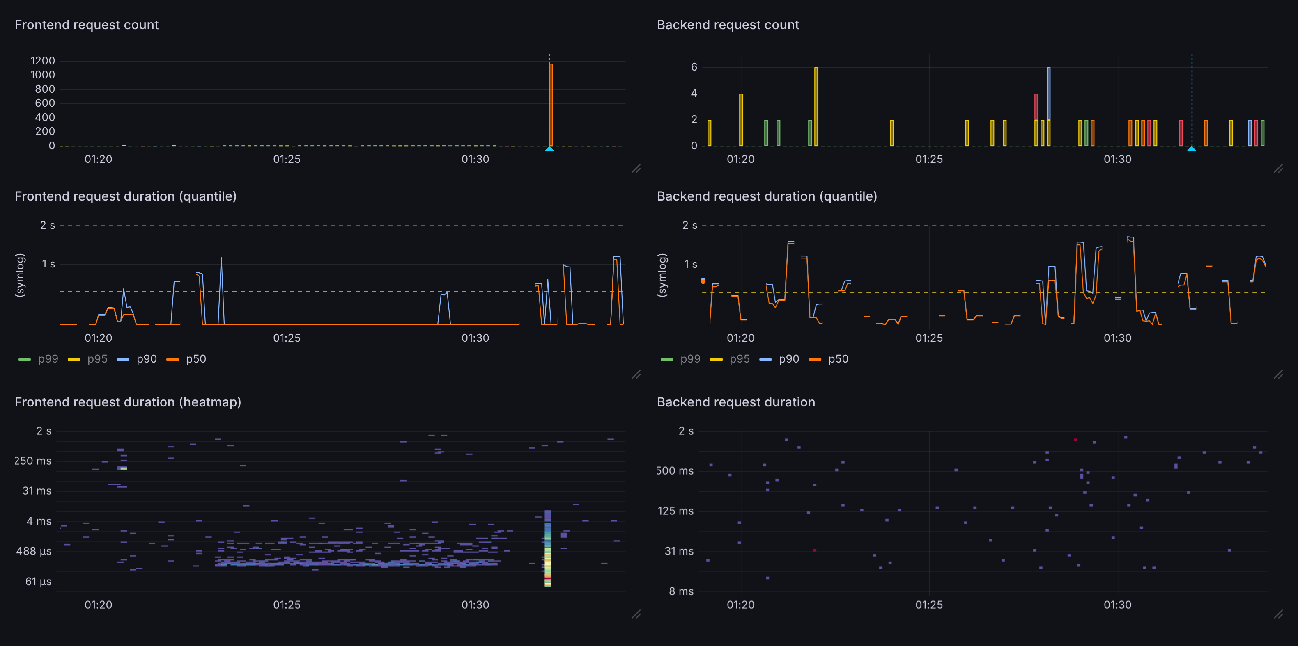Open Frontend request count panel title menu
The image size is (1298, 646).
(x=87, y=25)
